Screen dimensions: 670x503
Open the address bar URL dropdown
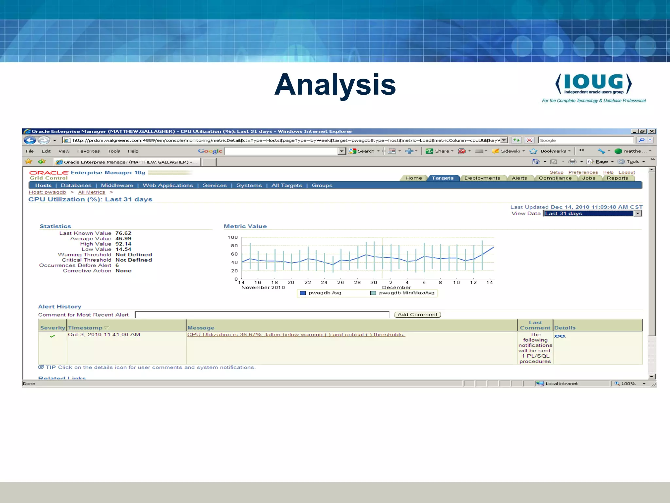click(504, 140)
